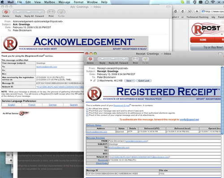Click the paperclip attachment icon in Receipt window
Viewport: 224px width, 178px height.
[94, 81]
